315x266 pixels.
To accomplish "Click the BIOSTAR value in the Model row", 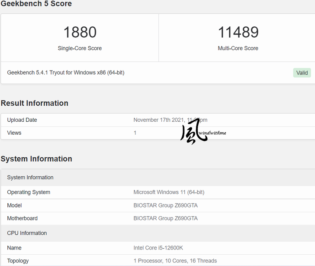I will [165, 205].
